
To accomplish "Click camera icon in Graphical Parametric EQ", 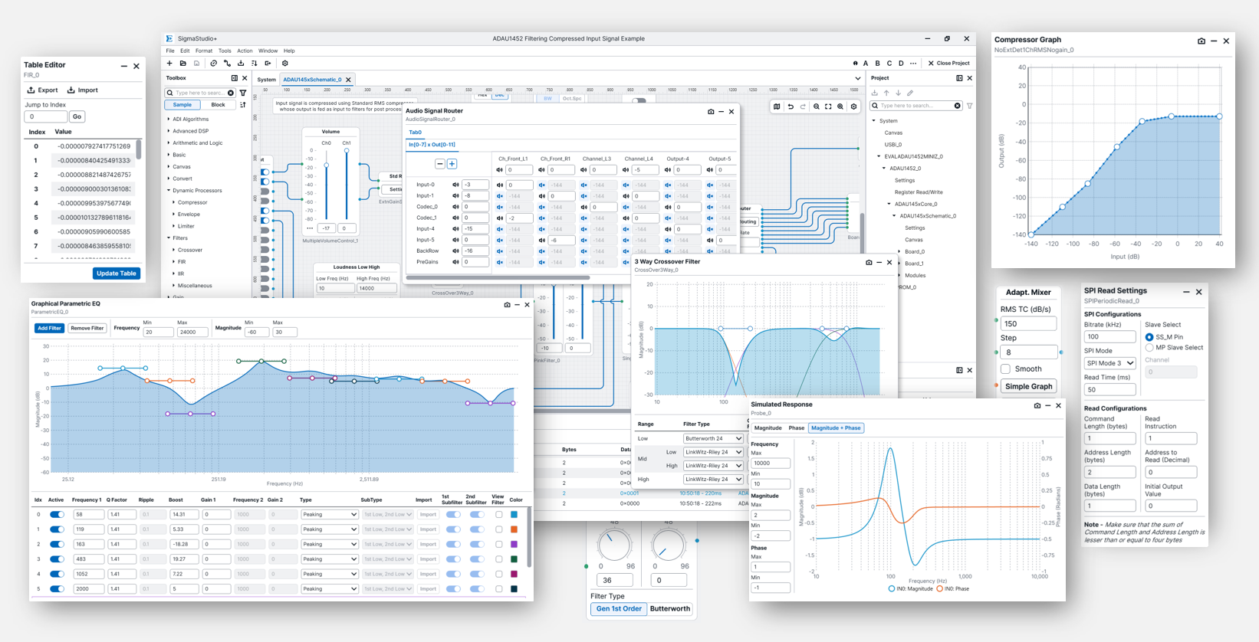I will 507,305.
